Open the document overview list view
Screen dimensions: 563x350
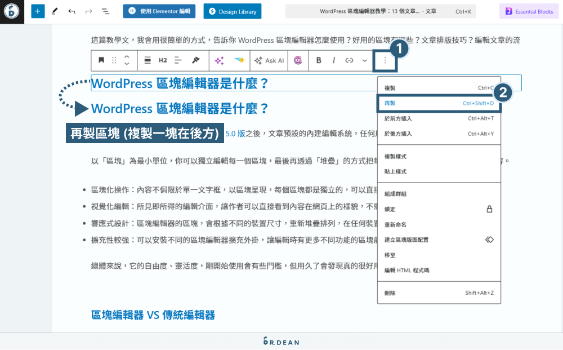(x=106, y=11)
